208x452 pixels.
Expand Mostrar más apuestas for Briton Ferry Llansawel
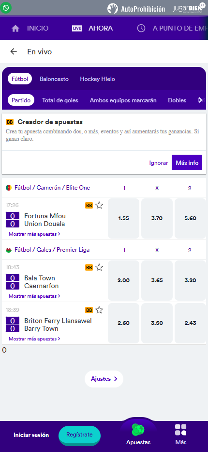click(x=34, y=339)
